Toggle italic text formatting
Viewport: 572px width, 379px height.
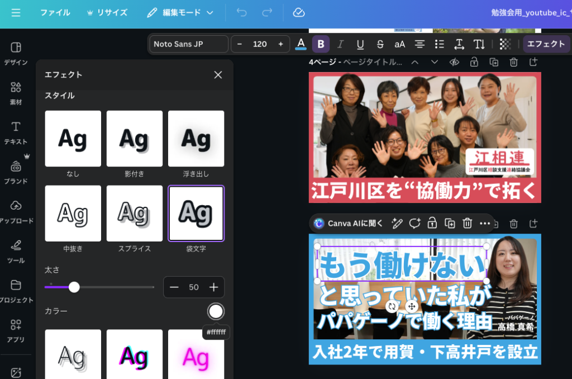[340, 44]
